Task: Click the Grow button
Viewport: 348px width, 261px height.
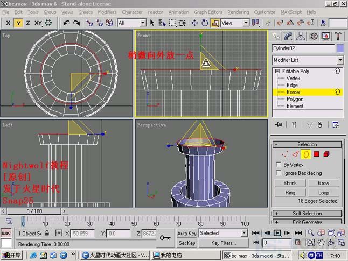Action: pos(323,183)
